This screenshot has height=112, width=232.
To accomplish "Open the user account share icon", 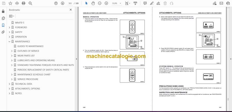I will click(x=228, y=3).
